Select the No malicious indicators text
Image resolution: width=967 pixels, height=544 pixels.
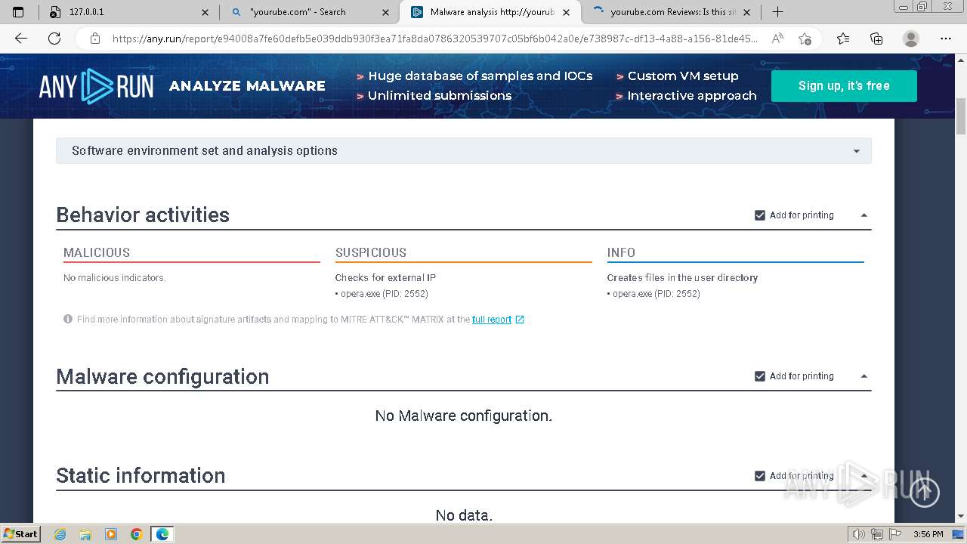(x=115, y=278)
